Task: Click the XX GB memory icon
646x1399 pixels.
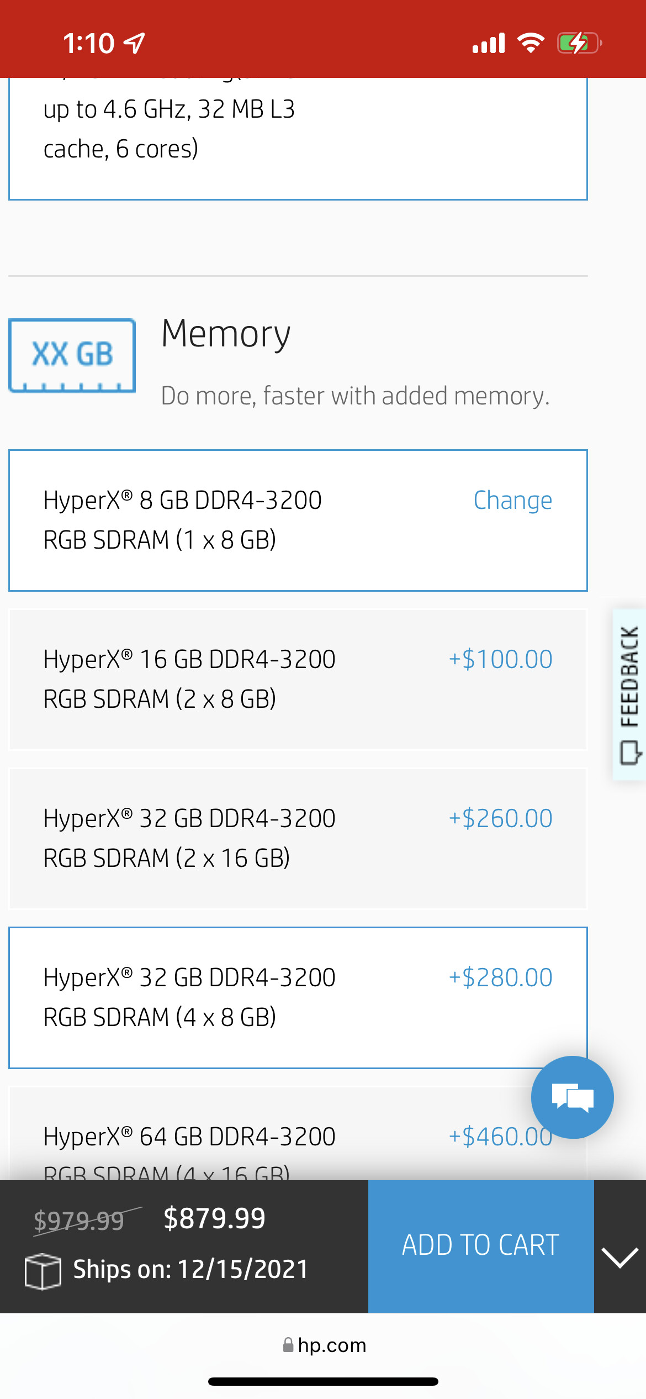Action: [72, 355]
